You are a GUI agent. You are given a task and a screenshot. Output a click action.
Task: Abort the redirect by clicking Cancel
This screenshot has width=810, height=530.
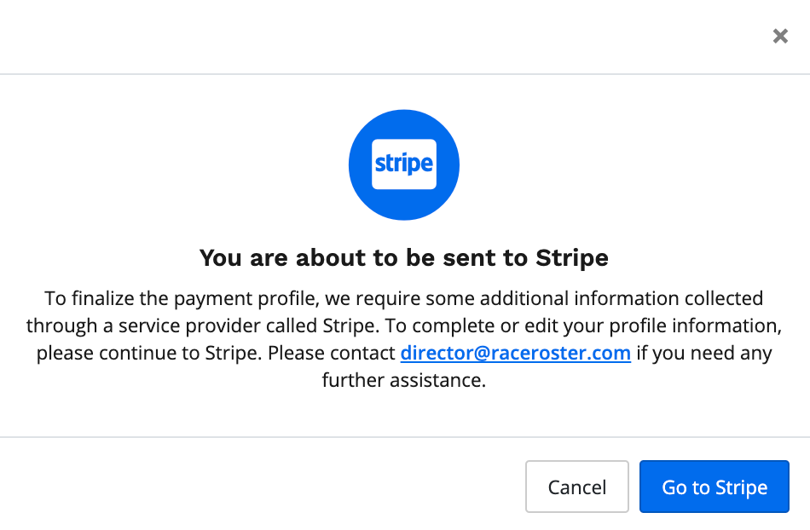coord(576,487)
